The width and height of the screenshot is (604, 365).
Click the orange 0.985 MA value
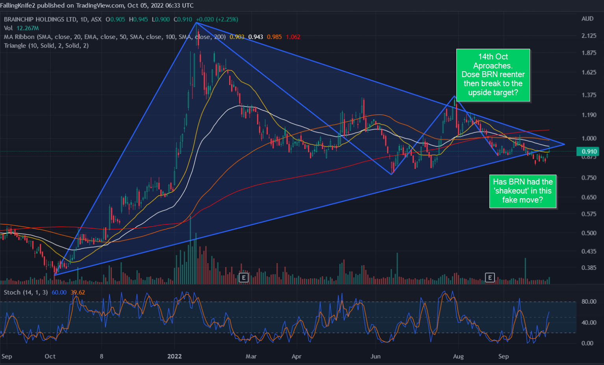[x=274, y=37]
